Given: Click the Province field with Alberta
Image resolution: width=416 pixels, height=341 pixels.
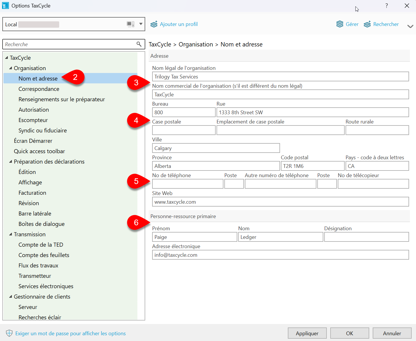Looking at the screenshot, I should point(216,166).
